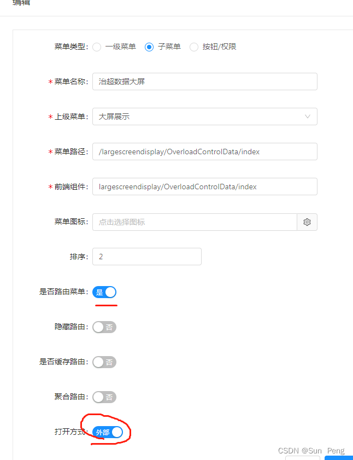
Task: Switch 打开方式 away from 外部
Action: point(108,432)
